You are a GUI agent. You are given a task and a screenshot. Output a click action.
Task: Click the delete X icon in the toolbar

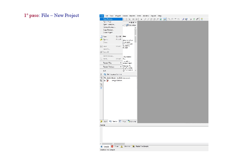coord(129,19)
